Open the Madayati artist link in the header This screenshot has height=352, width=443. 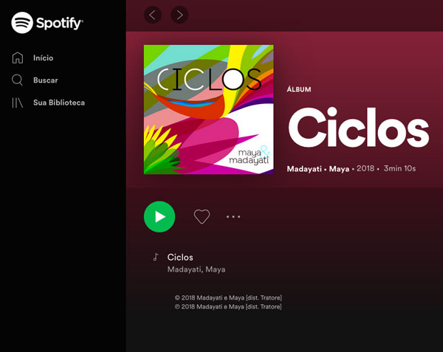[x=304, y=169]
